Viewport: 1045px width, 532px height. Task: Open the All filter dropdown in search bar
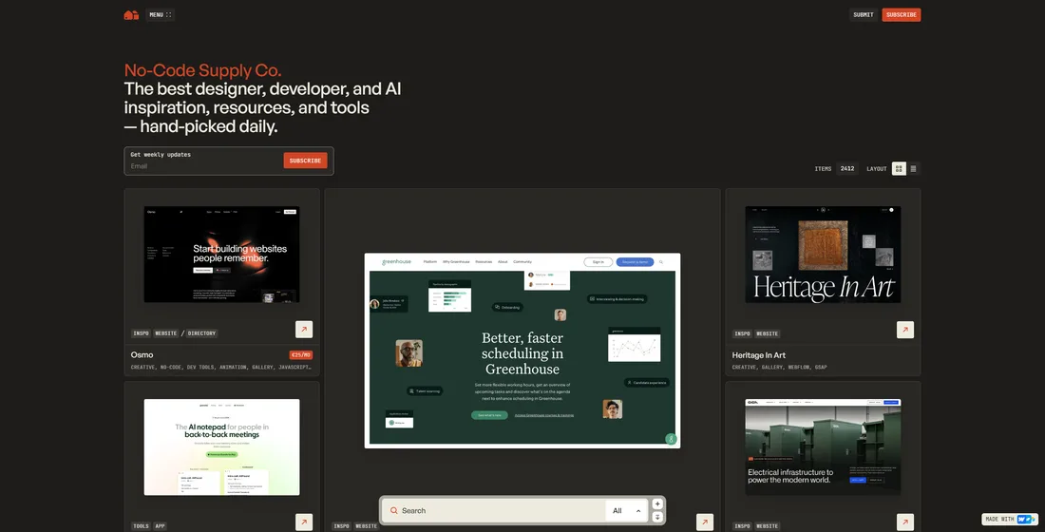[626, 511]
